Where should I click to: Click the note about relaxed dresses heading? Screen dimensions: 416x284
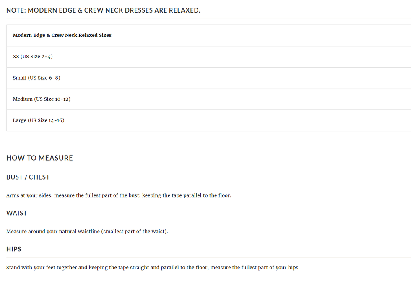click(103, 10)
